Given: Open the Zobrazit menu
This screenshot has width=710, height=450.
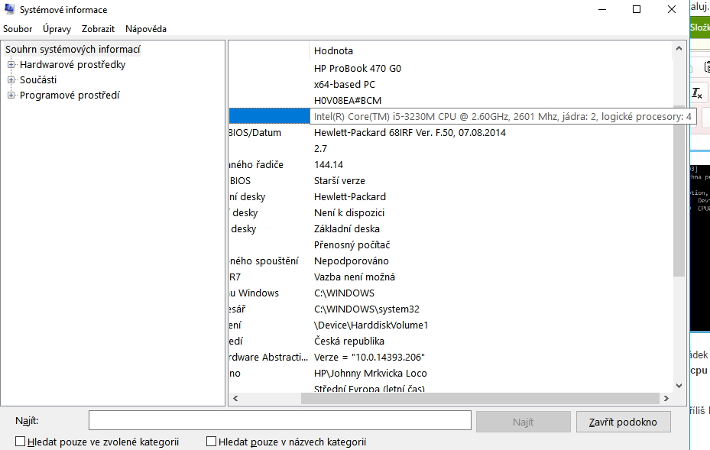Looking at the screenshot, I should [99, 29].
